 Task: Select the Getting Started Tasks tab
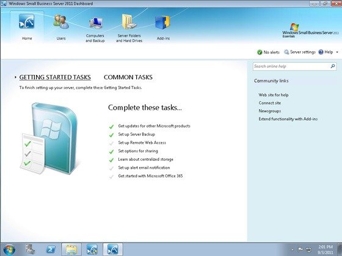point(55,77)
